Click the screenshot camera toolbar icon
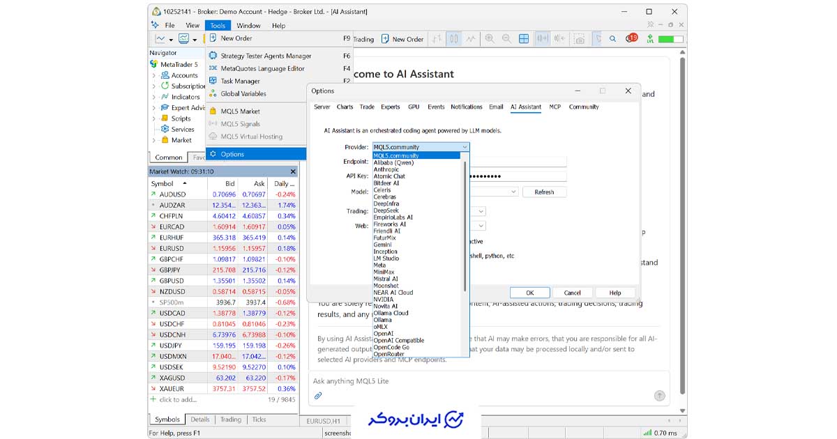This screenshot has width=837, height=439. tap(580, 39)
